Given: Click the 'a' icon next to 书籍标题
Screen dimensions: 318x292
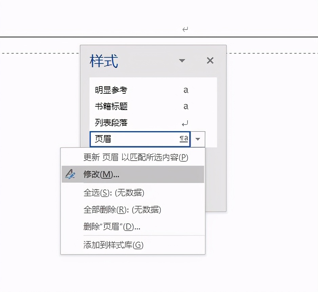Looking at the screenshot, I should pos(185,107).
